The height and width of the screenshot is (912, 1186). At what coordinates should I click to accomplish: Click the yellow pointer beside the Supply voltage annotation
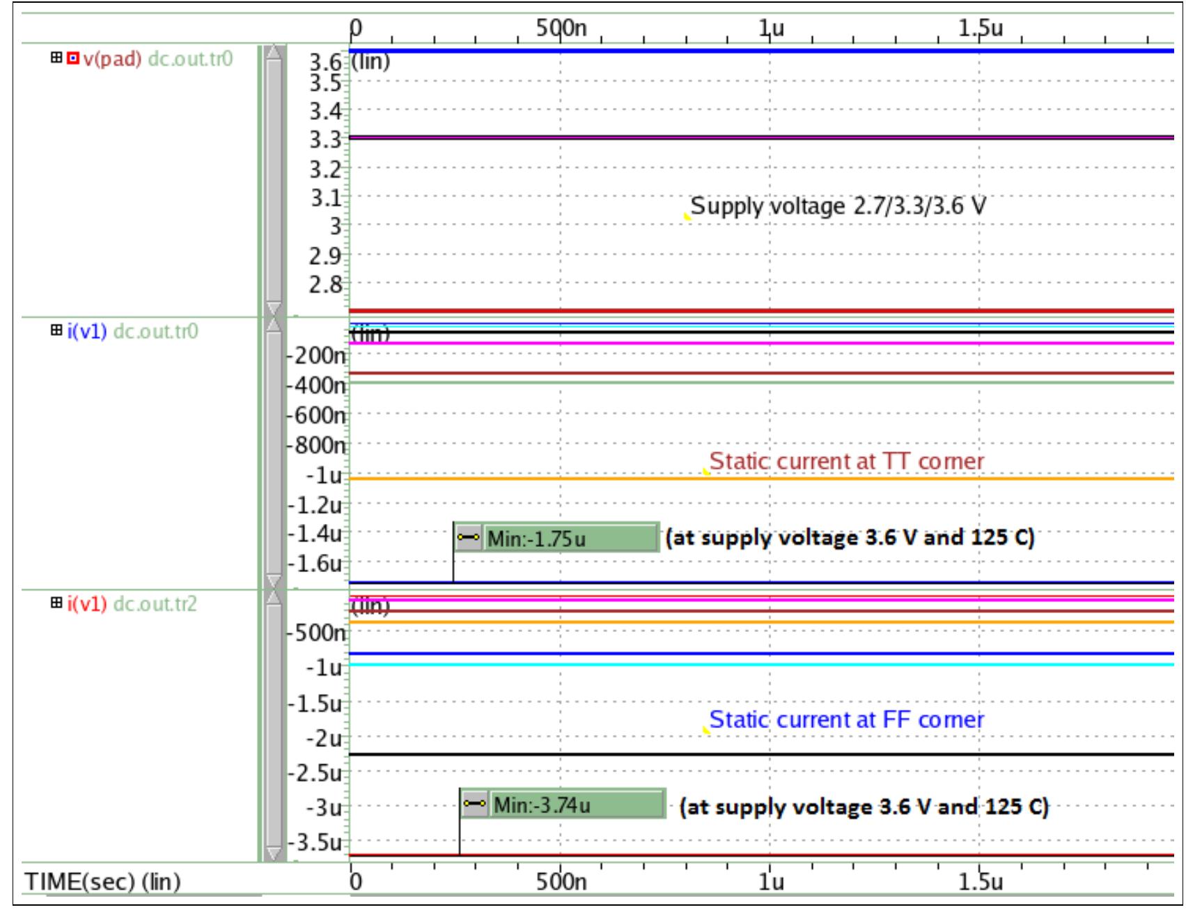coord(688,217)
